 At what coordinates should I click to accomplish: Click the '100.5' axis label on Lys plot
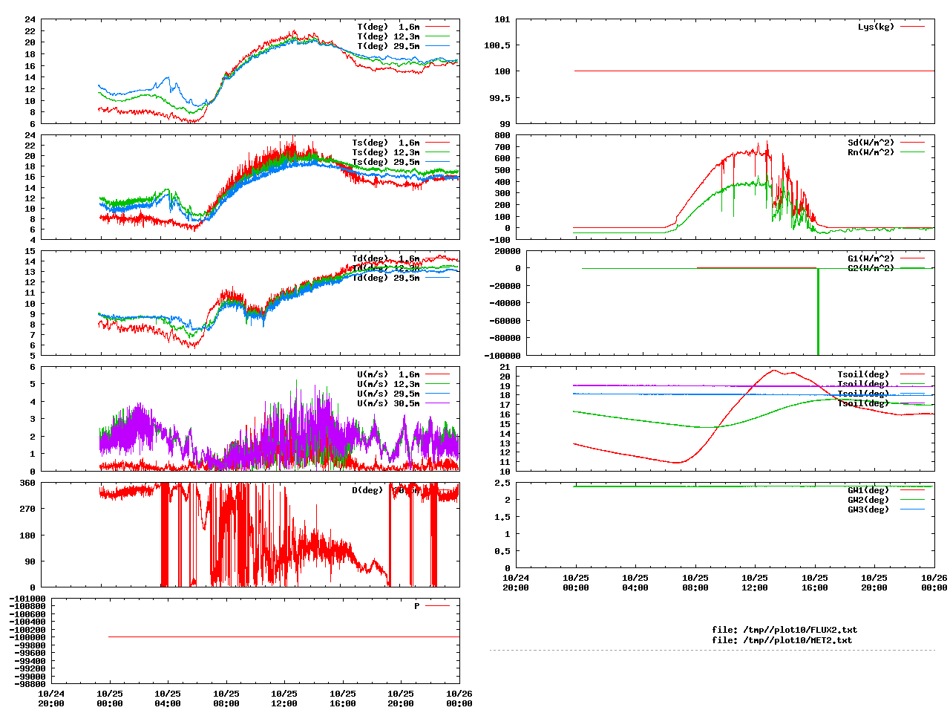[x=497, y=45]
